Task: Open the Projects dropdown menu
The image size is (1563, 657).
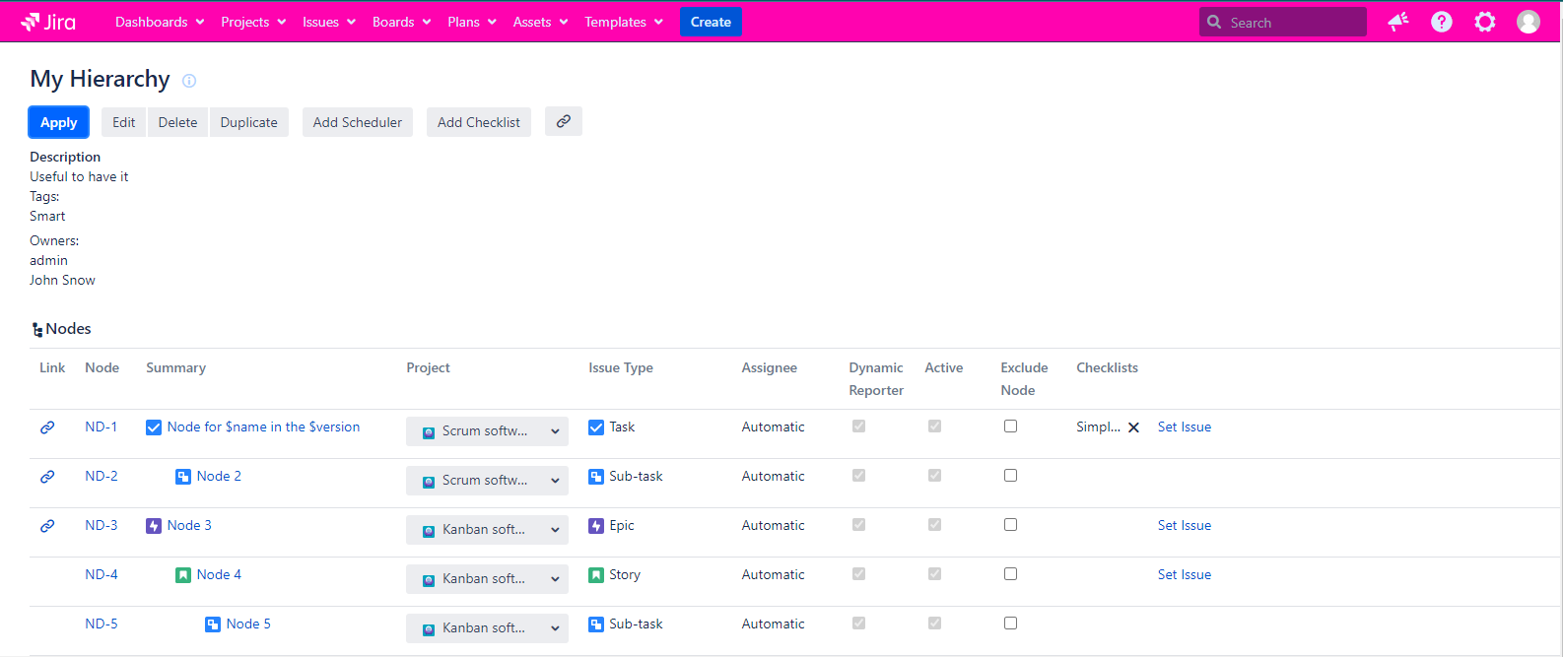Action: 253,22
